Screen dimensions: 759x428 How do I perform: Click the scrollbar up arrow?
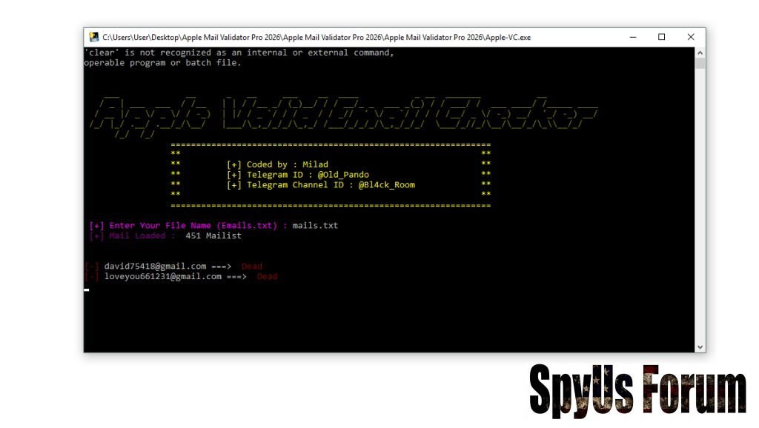(x=700, y=53)
